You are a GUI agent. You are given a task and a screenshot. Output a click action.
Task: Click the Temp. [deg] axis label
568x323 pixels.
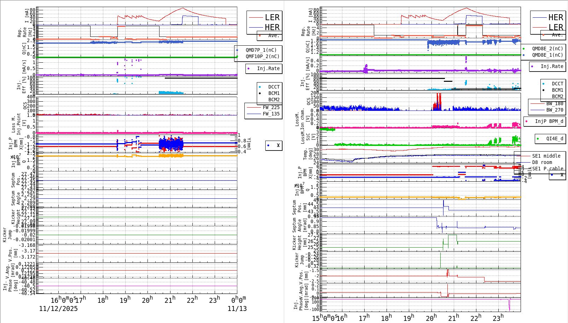(308, 154)
